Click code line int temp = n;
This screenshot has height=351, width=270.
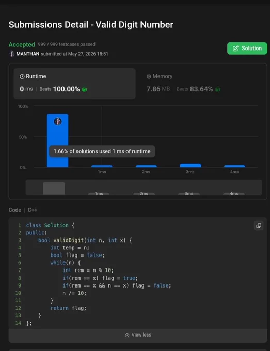point(70,248)
